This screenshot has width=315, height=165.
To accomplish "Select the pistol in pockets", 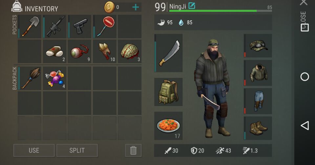I will point(79,27).
